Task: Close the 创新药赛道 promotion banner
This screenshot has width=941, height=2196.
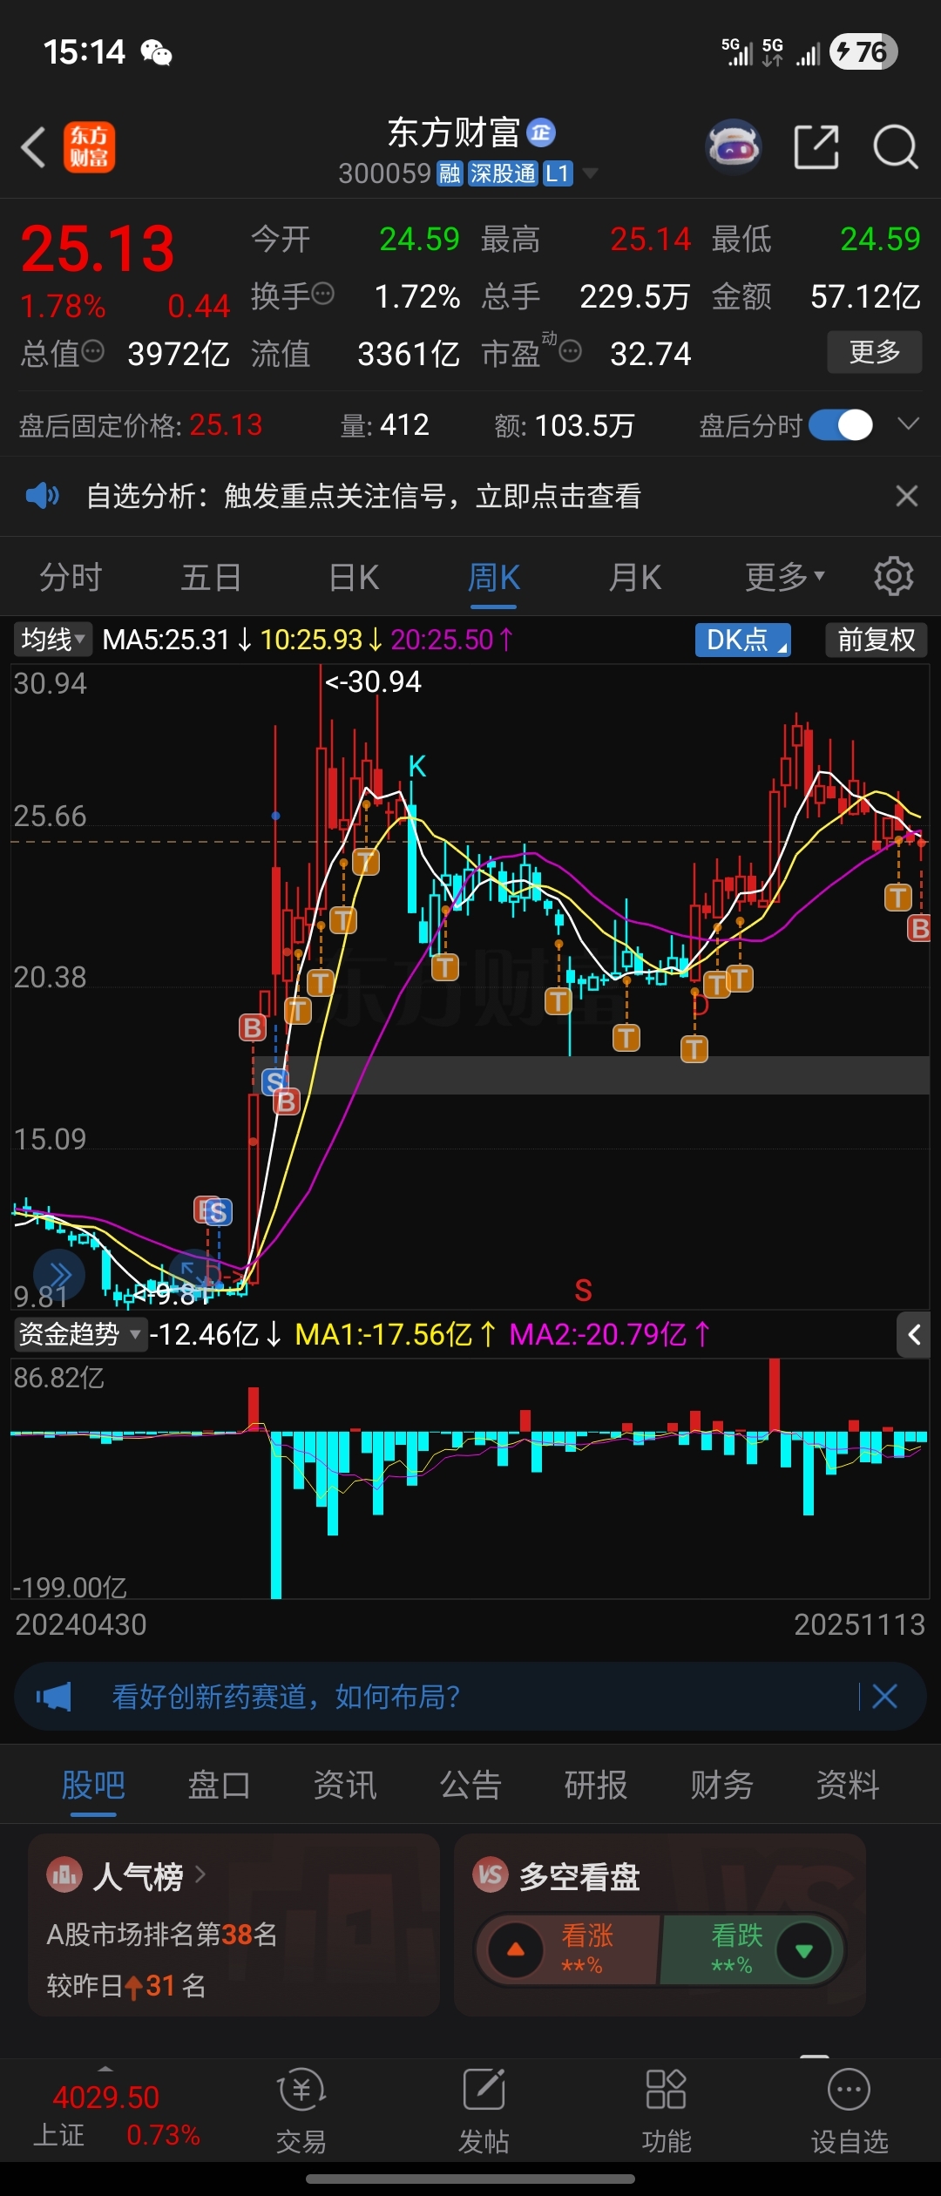Action: (x=884, y=1696)
